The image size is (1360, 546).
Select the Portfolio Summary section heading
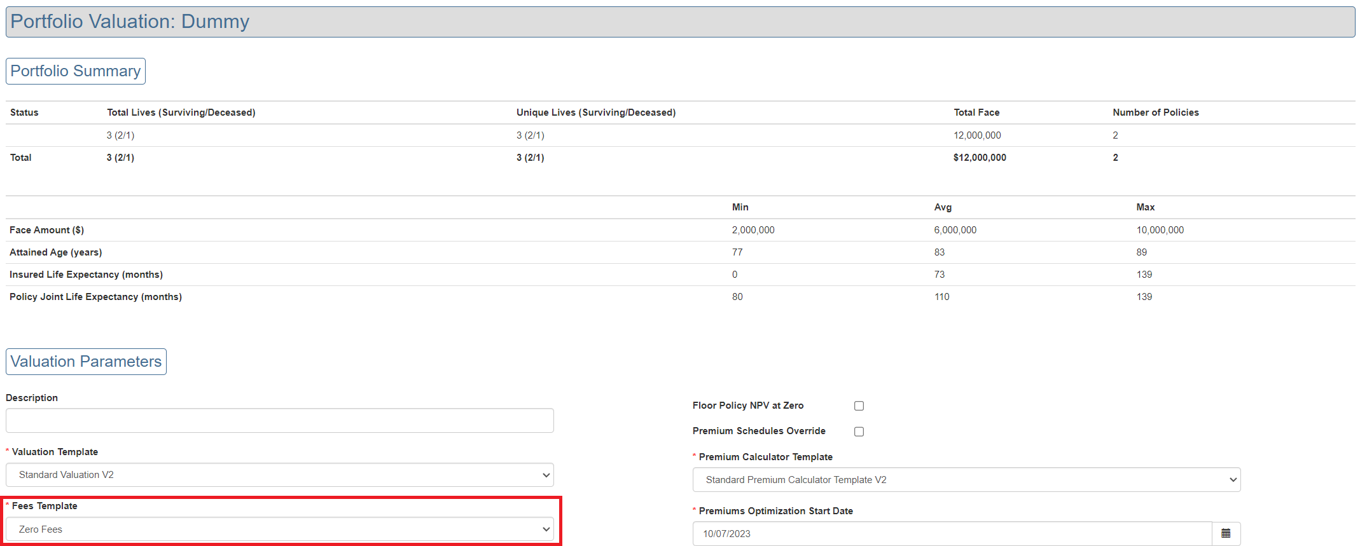pos(76,71)
